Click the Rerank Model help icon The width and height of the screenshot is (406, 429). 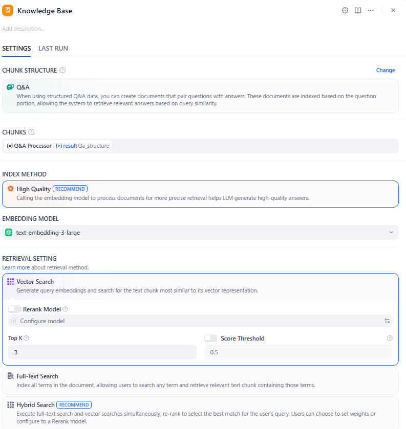click(x=65, y=309)
